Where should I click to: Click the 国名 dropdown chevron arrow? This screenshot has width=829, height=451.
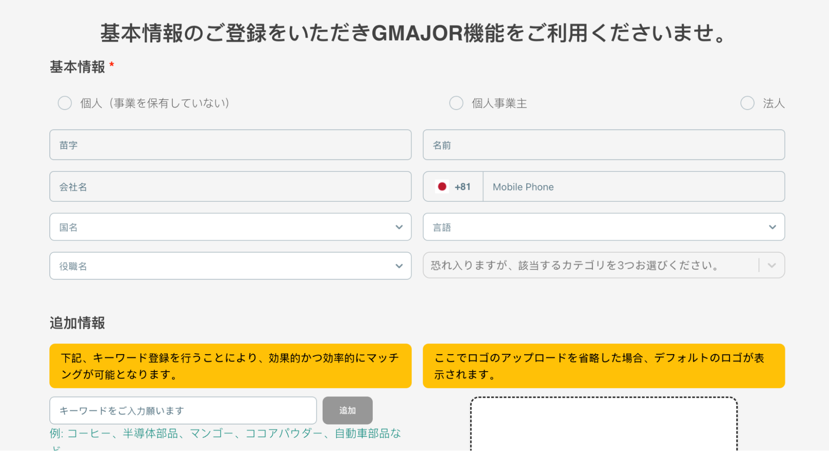point(399,227)
